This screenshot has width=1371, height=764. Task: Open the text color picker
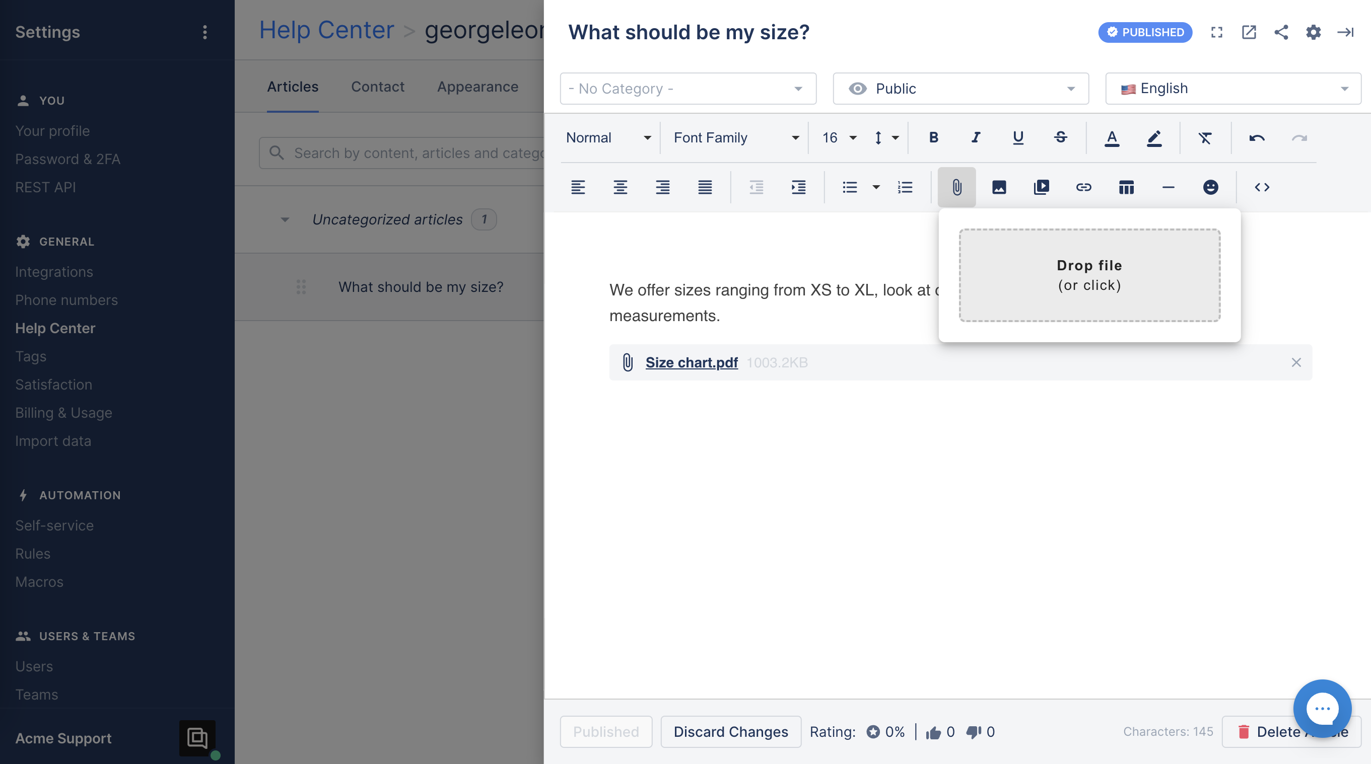(1112, 138)
